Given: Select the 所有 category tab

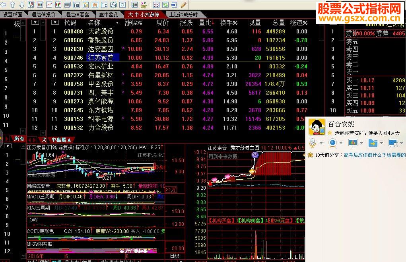Looking at the screenshot, I should click(19, 139).
